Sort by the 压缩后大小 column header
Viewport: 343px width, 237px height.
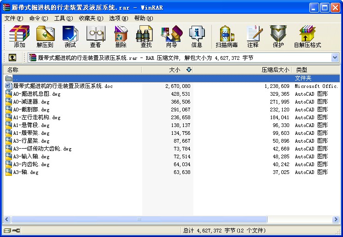pos(242,70)
